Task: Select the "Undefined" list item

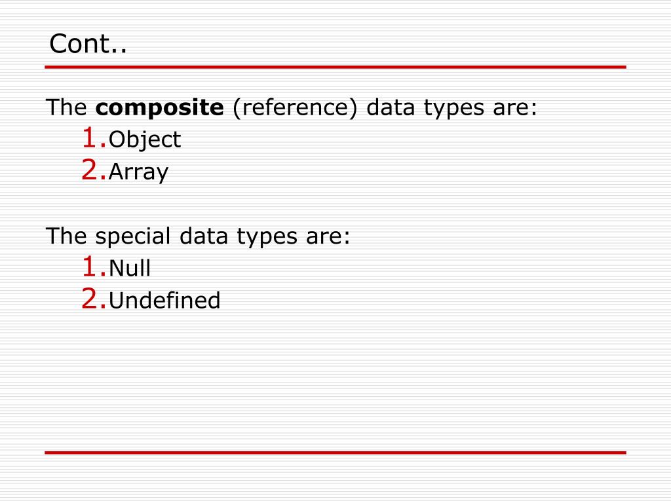Action: (164, 301)
